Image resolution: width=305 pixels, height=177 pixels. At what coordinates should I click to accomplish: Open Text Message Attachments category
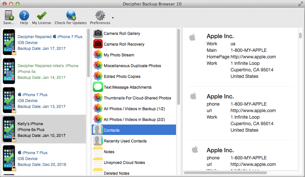tap(128, 87)
